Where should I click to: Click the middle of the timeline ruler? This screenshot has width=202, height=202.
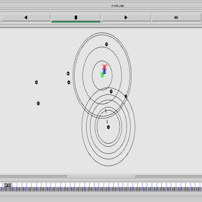(x=101, y=185)
